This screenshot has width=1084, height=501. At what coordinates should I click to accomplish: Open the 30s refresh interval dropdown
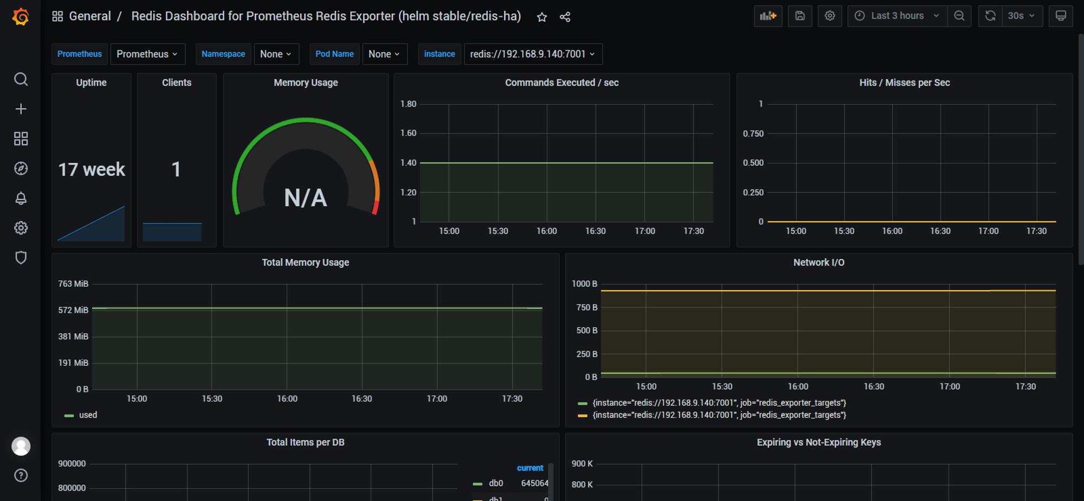(x=1022, y=16)
